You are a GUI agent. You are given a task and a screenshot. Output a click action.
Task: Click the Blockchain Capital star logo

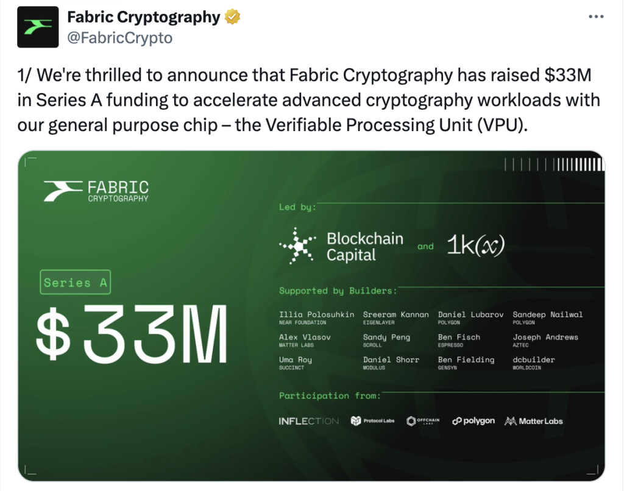point(297,246)
